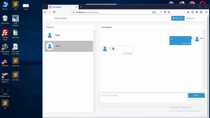Image resolution: width=210 pixels, height=118 pixels.
Task: Select the Char System browser tab
Action: [63, 7]
